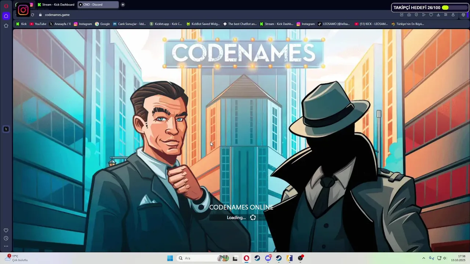Viewport: 470px width, 264px height.
Task: Open the profile account icon
Action: tap(453, 15)
